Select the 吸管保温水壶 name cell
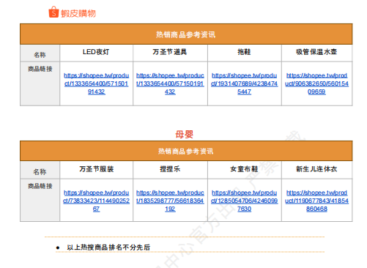Image resolution: width=367 pixels, height=268 pixels. pyautogui.click(x=317, y=53)
